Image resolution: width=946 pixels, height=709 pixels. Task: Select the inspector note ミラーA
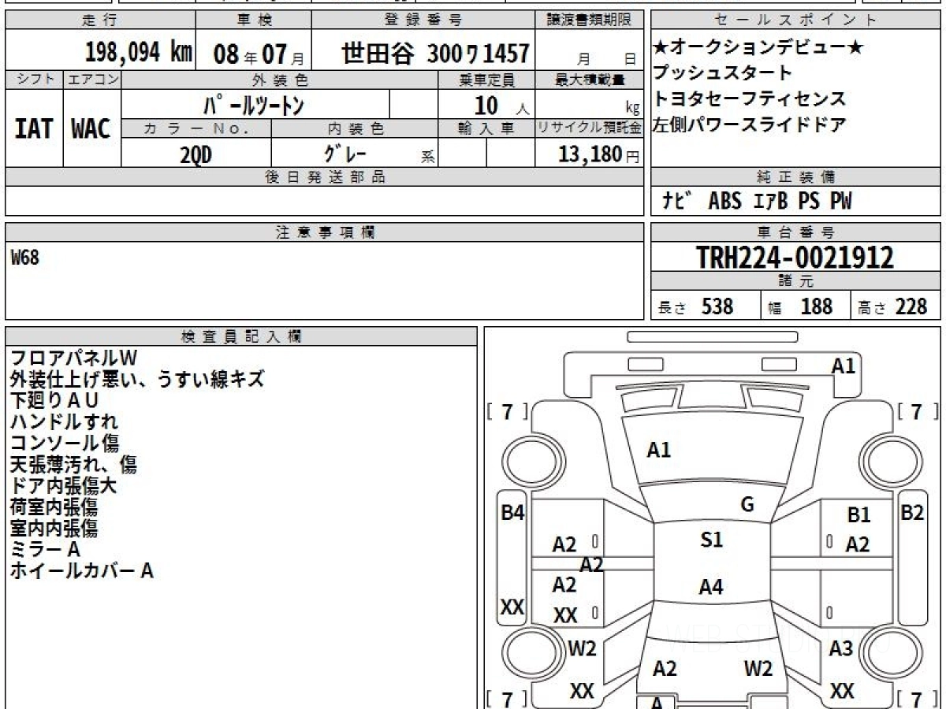45,549
